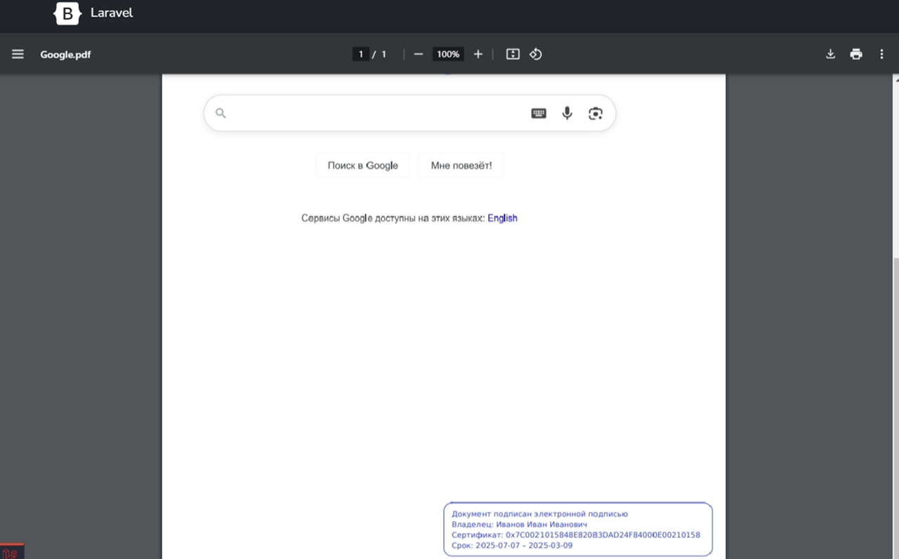Click the Поиск в Google button
The height and width of the screenshot is (559, 899).
362,166
